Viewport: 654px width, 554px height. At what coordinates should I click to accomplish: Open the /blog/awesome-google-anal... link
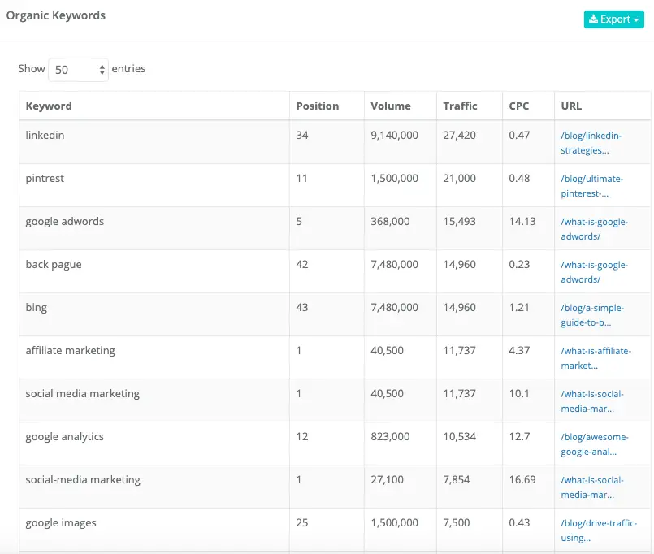point(595,444)
